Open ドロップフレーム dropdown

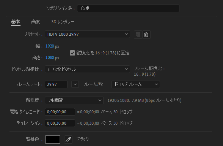click(x=136, y=84)
